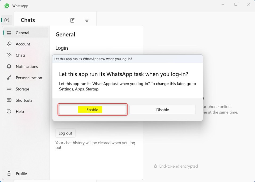Click the laptop icon beside General
This screenshot has height=182, width=255.
click(x=9, y=33)
